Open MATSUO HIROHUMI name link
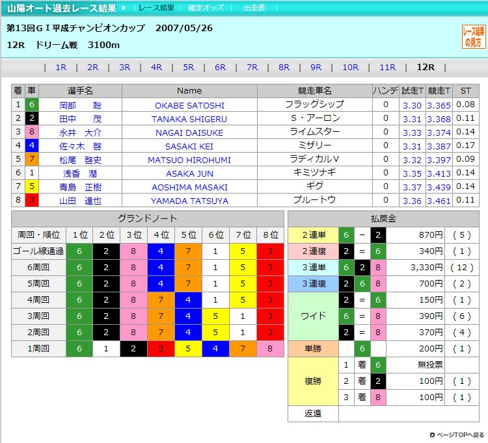Image resolution: width=488 pixels, height=443 pixels. click(x=189, y=160)
